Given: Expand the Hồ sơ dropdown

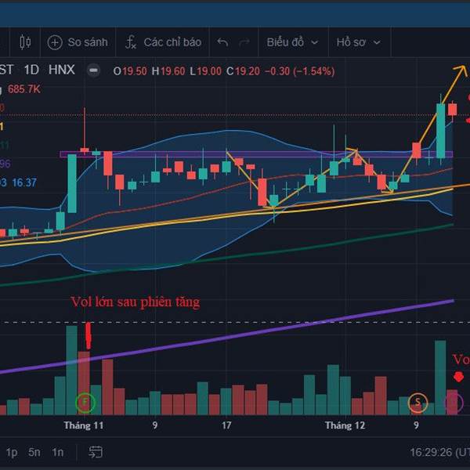Looking at the screenshot, I should (x=358, y=42).
